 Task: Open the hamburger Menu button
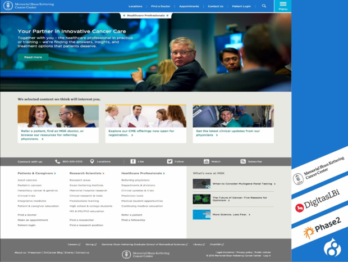(283, 6)
